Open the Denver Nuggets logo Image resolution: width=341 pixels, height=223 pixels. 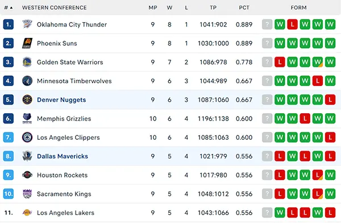[27, 100]
